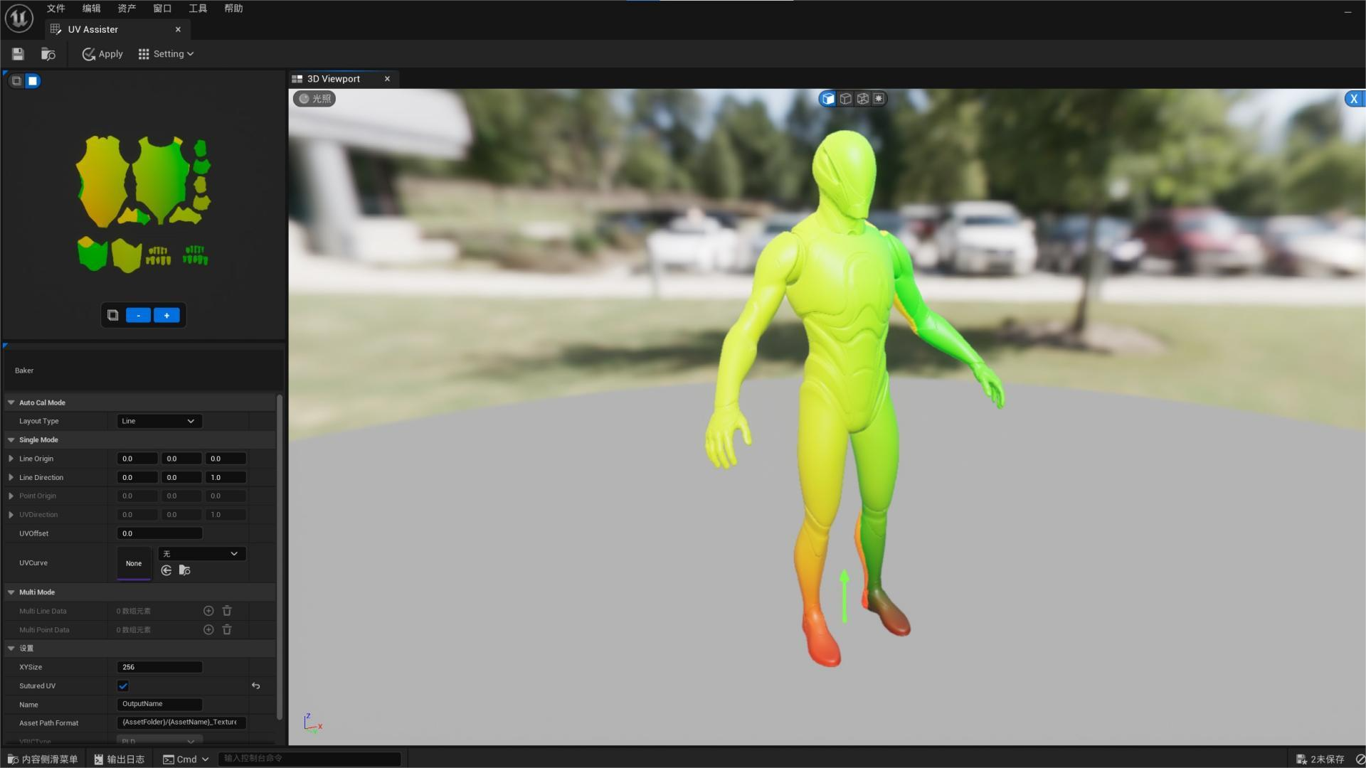Image resolution: width=1366 pixels, height=768 pixels.
Task: Select the UV Assister tab
Action: point(93,29)
